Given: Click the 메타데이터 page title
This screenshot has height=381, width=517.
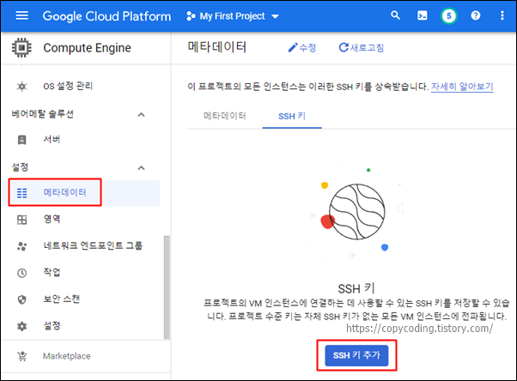Looking at the screenshot, I should pyautogui.click(x=217, y=47).
